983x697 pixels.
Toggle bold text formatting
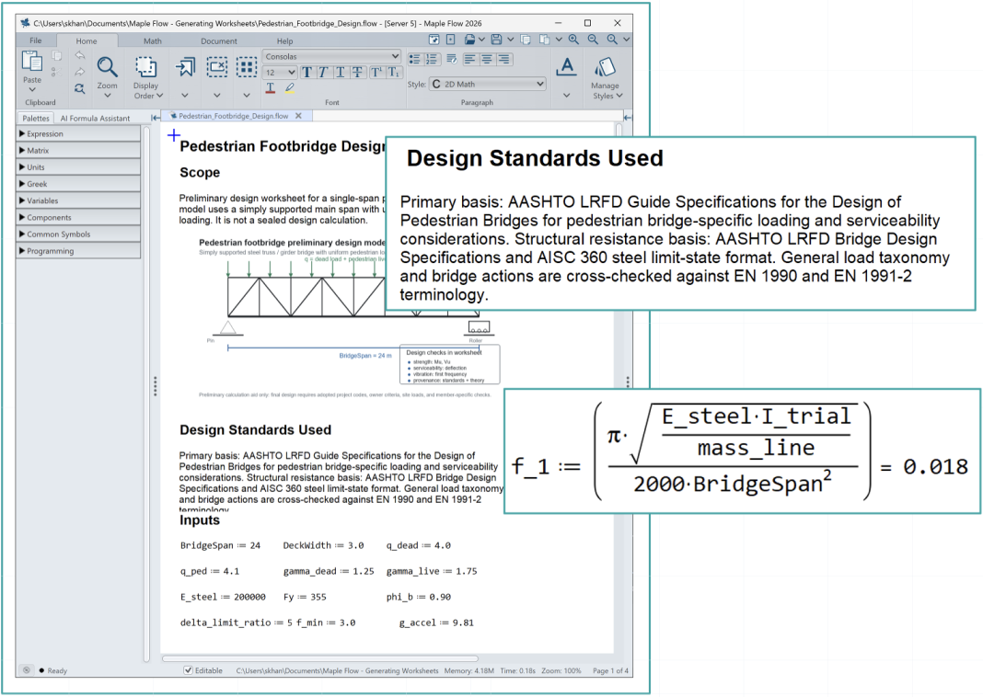[307, 73]
